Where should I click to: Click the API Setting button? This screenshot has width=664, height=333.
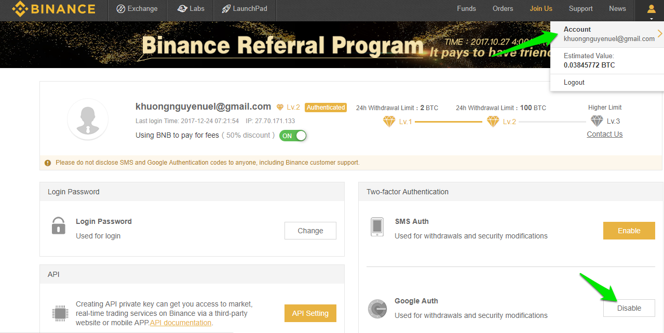pyautogui.click(x=310, y=313)
